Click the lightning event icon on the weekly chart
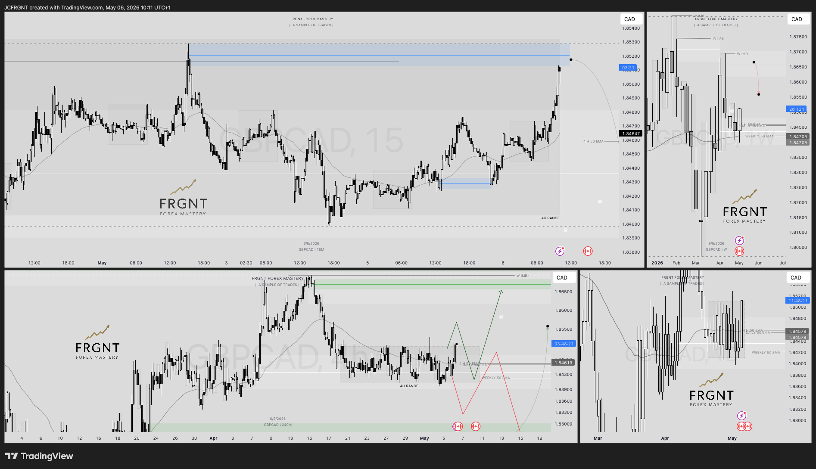 [739, 240]
